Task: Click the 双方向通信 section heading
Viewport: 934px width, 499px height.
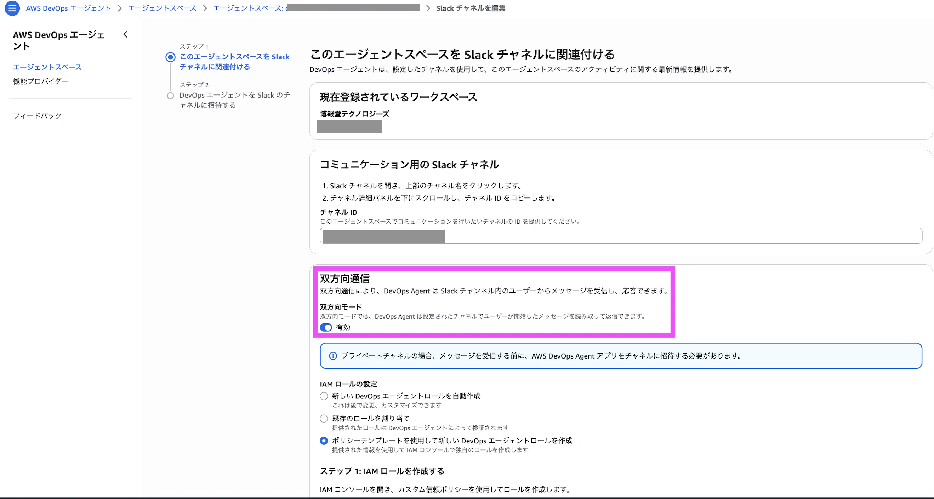Action: pyautogui.click(x=345, y=278)
